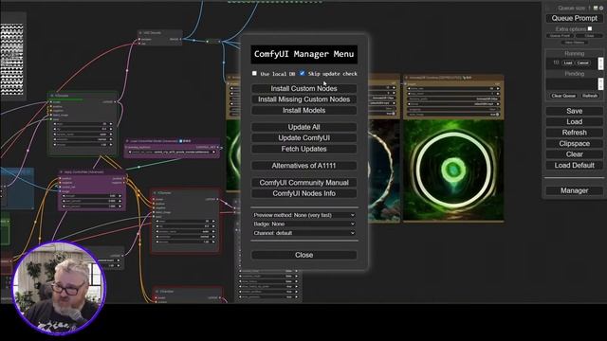Tick the Extra options checkbox
Screen dimensions: 607x341
coord(590,28)
